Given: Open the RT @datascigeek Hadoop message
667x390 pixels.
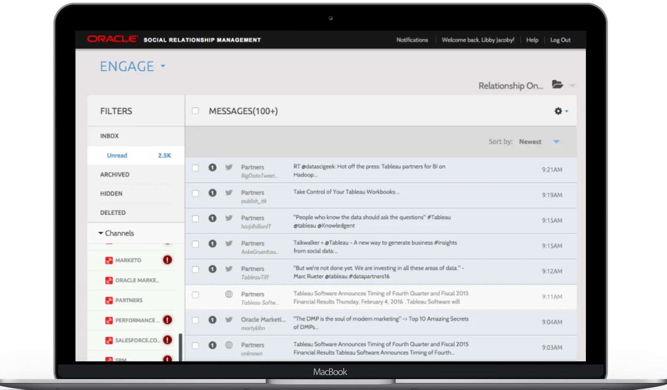Looking at the screenshot, I should (369, 171).
